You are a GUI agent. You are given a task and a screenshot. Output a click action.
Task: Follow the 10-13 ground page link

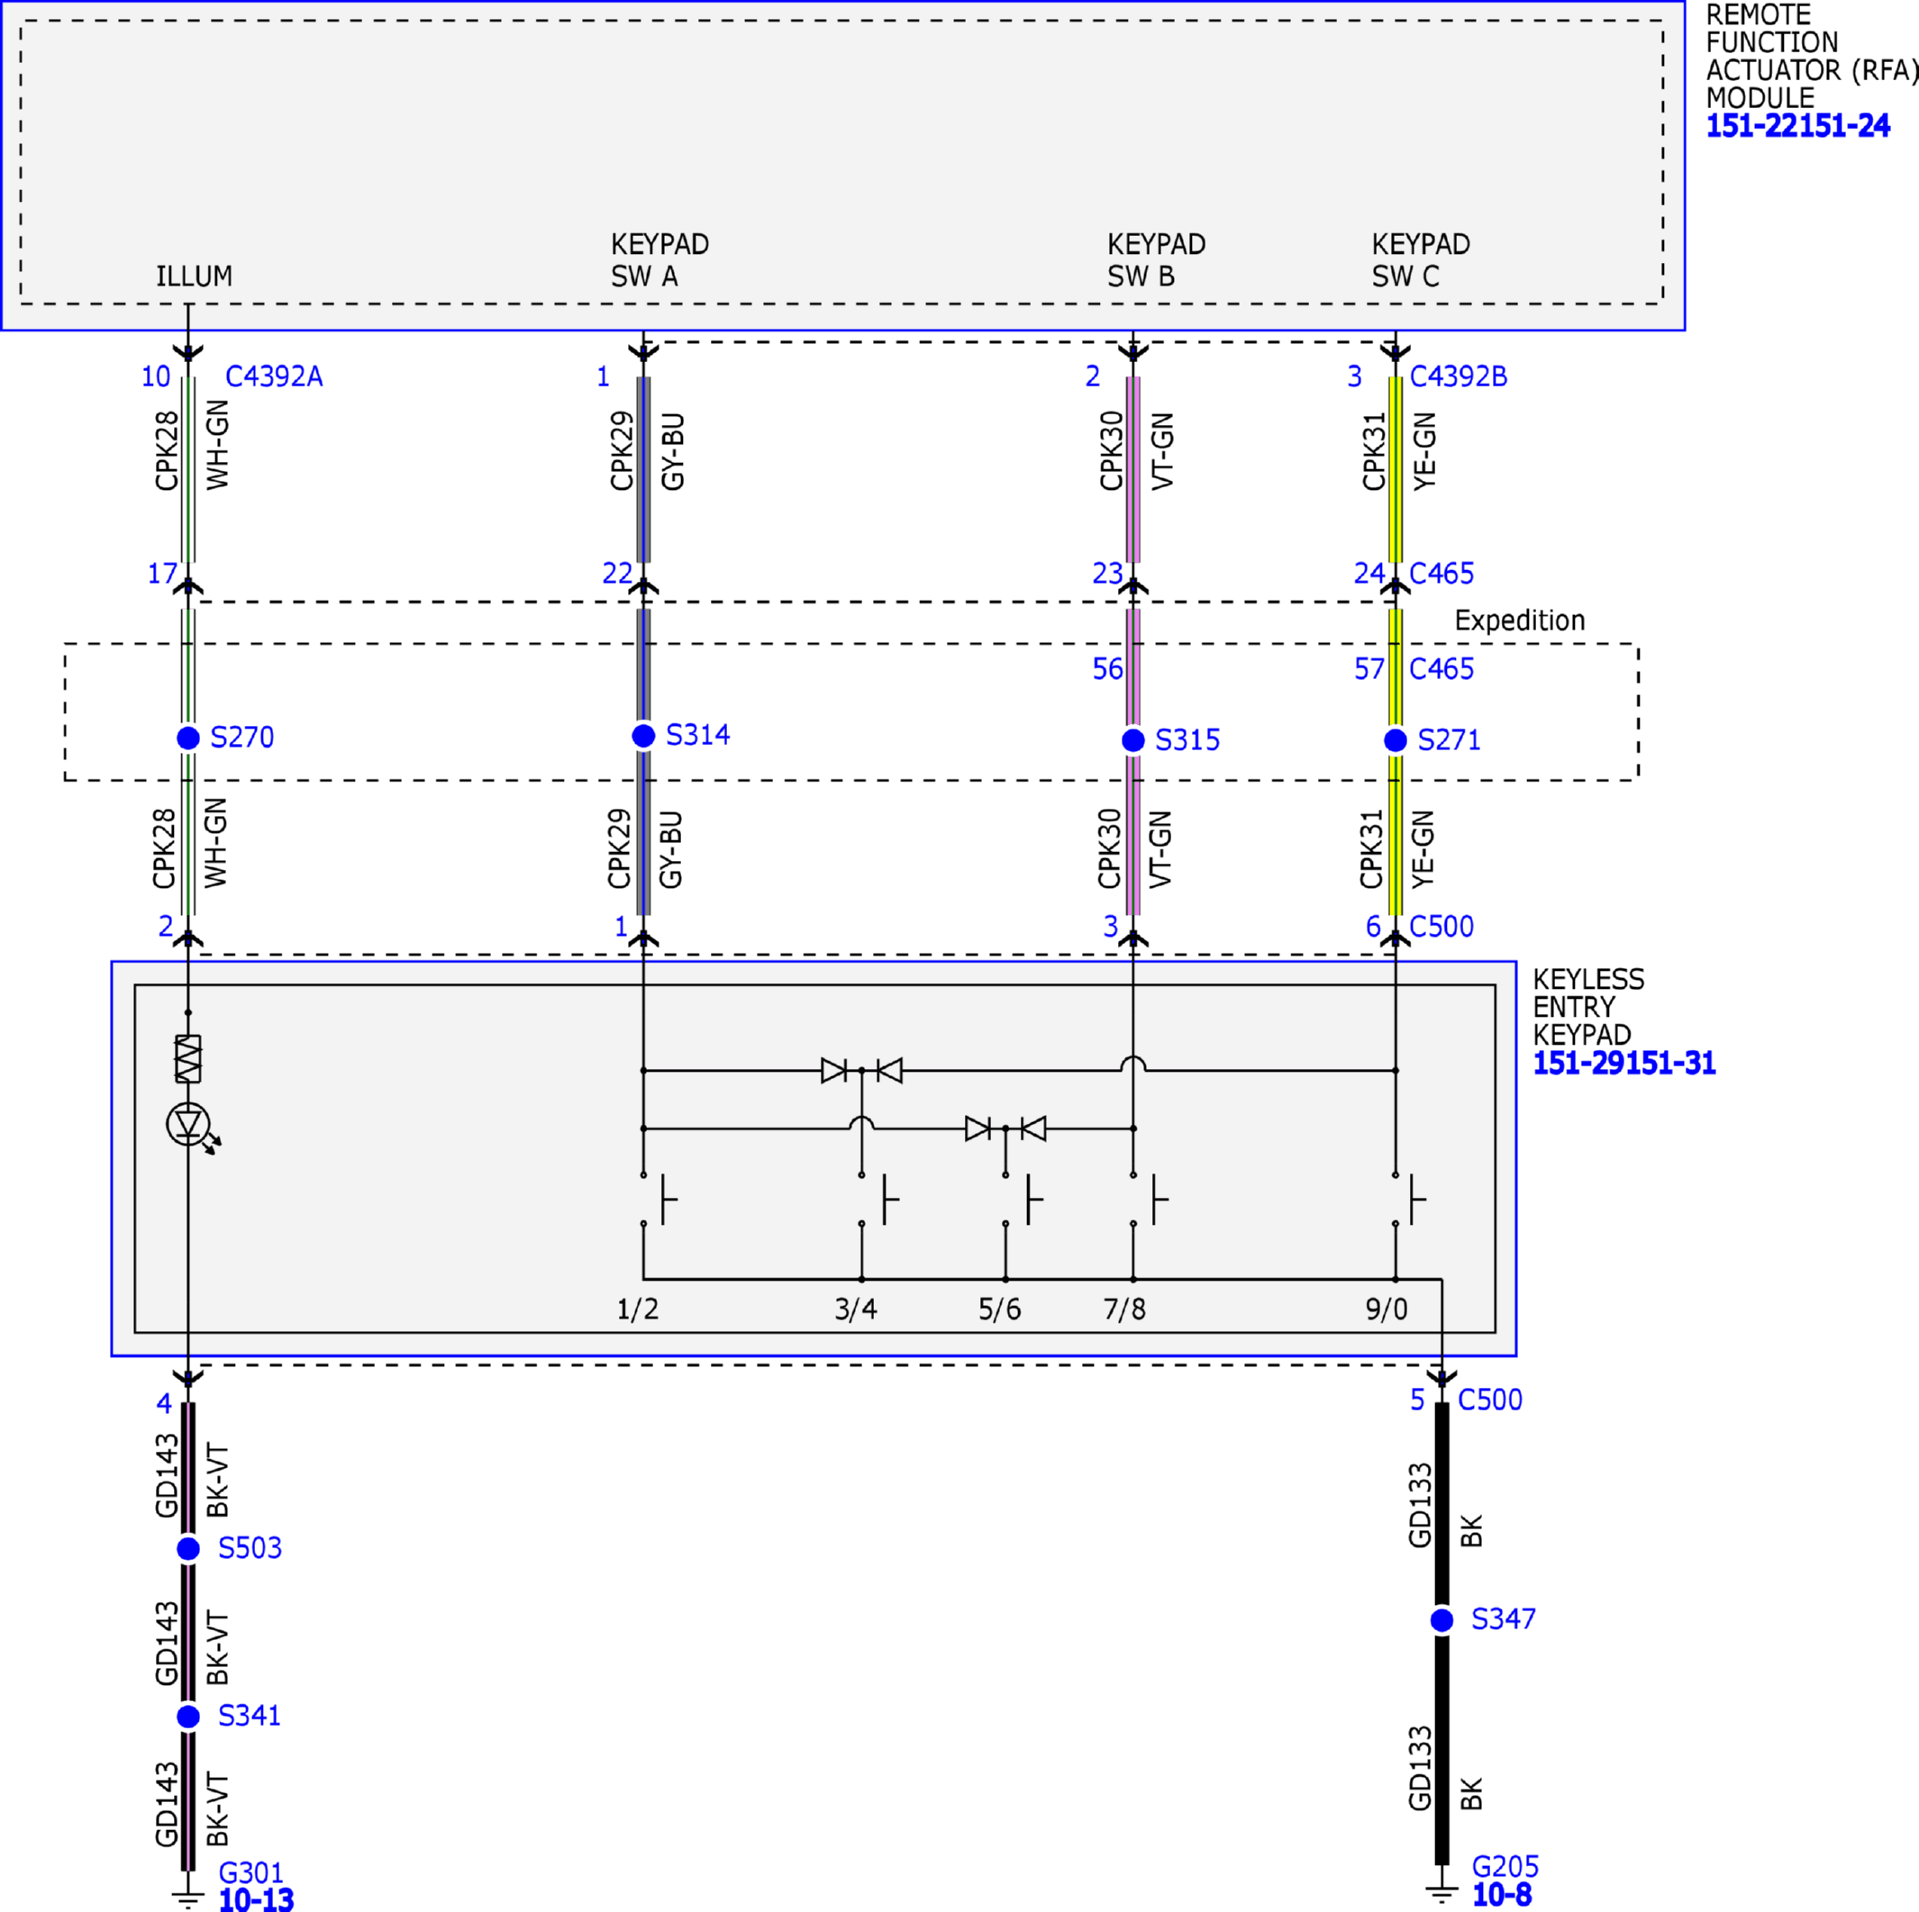click(256, 1900)
